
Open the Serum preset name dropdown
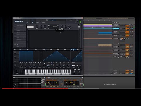point(57,20)
